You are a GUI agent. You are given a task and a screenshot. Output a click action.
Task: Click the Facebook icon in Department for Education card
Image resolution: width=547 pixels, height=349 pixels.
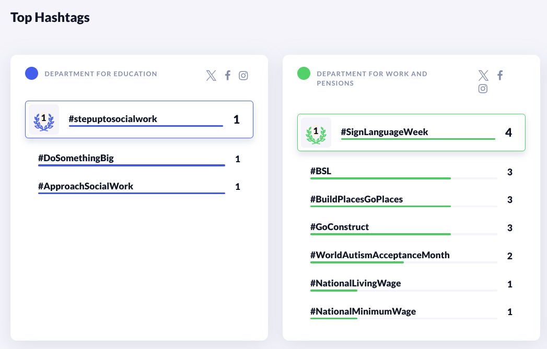tap(228, 76)
